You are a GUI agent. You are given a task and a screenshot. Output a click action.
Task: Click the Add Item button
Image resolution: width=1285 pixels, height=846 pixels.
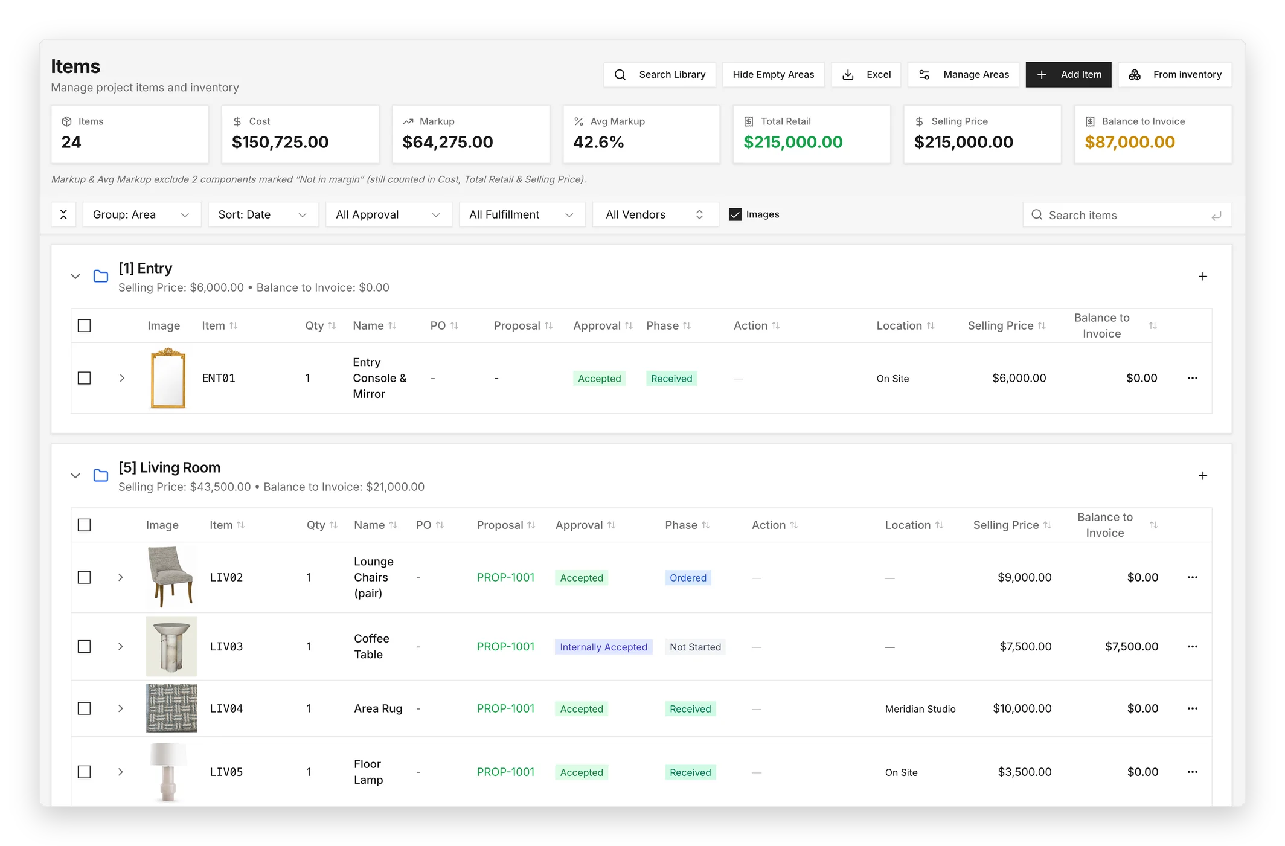[x=1068, y=74]
